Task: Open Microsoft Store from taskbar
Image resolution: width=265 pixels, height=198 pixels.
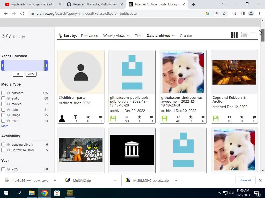Action: click(x=57, y=193)
